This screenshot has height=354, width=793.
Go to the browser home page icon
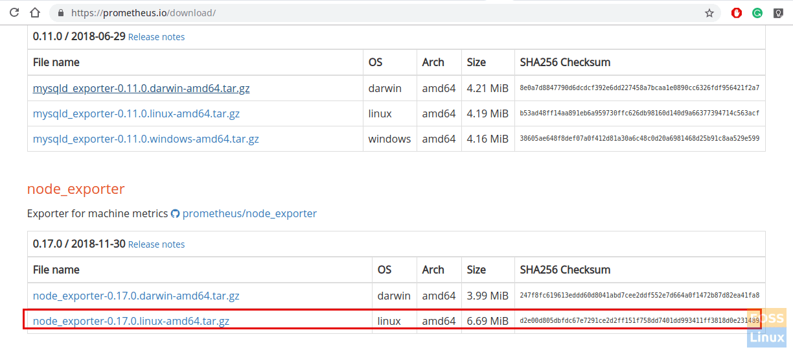tap(35, 12)
